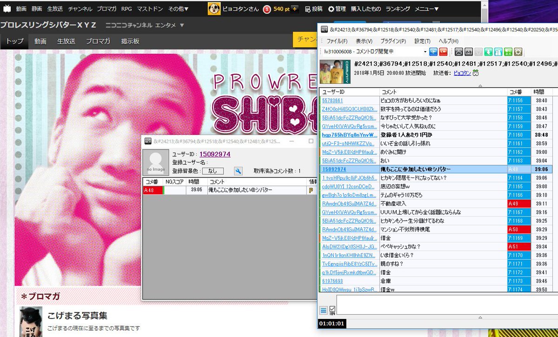
Task: Click the yellow plus points button
Action: tap(294, 9)
